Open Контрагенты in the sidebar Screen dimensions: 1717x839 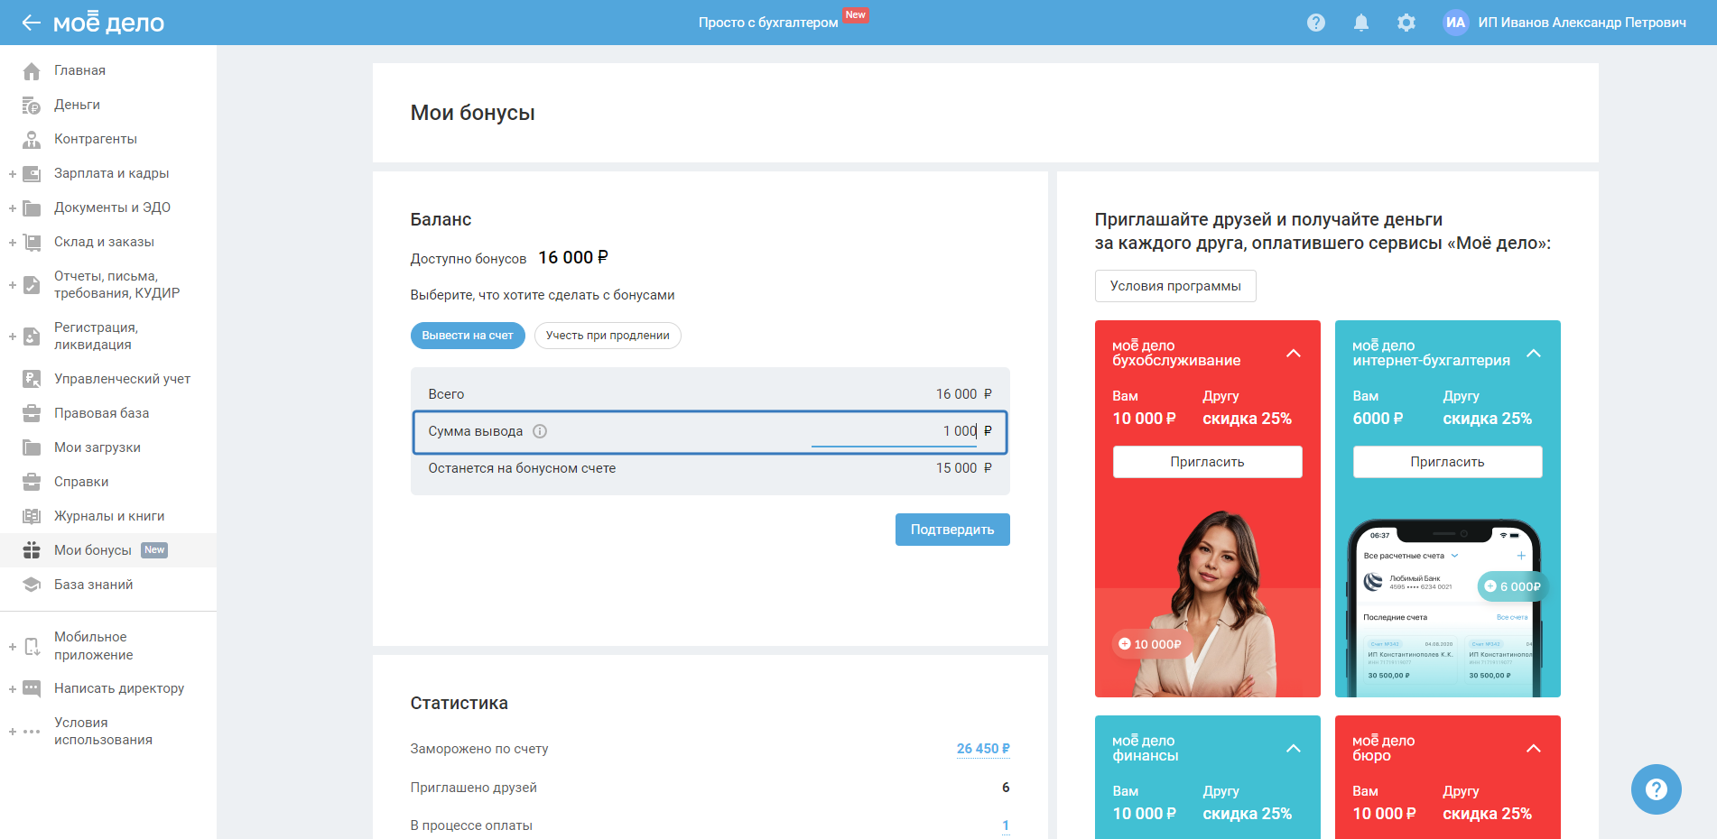click(x=96, y=139)
